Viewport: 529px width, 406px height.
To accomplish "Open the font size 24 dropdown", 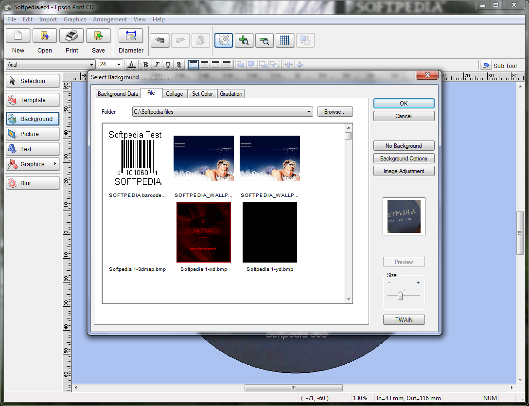I will coord(119,65).
